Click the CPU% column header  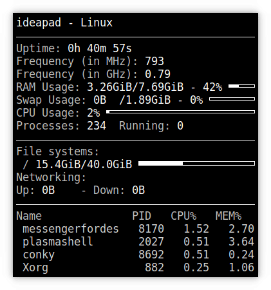(183, 216)
